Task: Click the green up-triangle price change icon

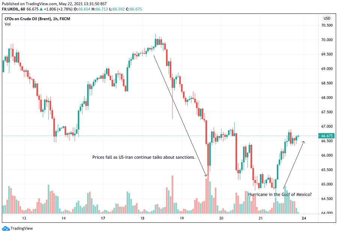Action: tap(41, 9)
